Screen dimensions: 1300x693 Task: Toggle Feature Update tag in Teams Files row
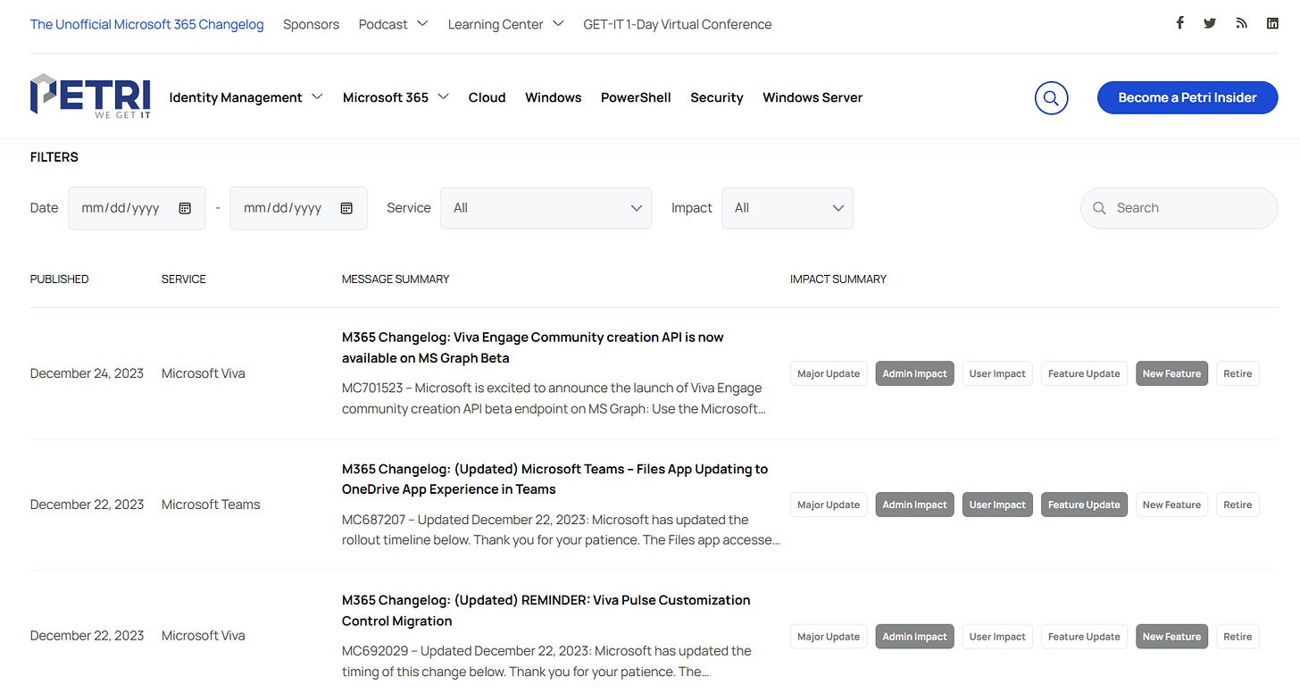1084,505
